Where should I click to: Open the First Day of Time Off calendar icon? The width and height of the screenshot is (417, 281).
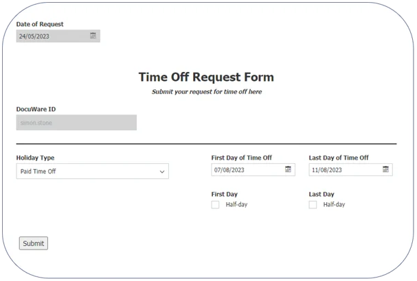(x=289, y=169)
